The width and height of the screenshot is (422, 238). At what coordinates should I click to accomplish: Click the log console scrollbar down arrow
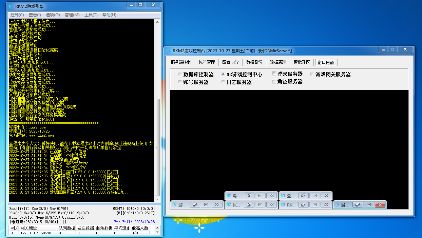click(x=157, y=201)
